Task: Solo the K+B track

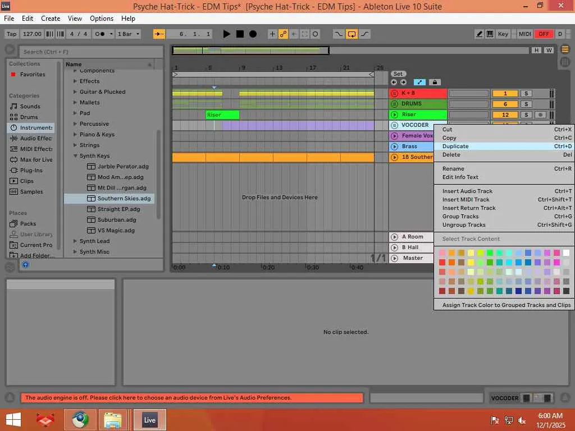Action: [526, 94]
